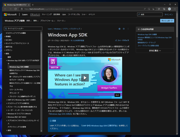Expand the Windows 向け .NET MAUI node

7,117
